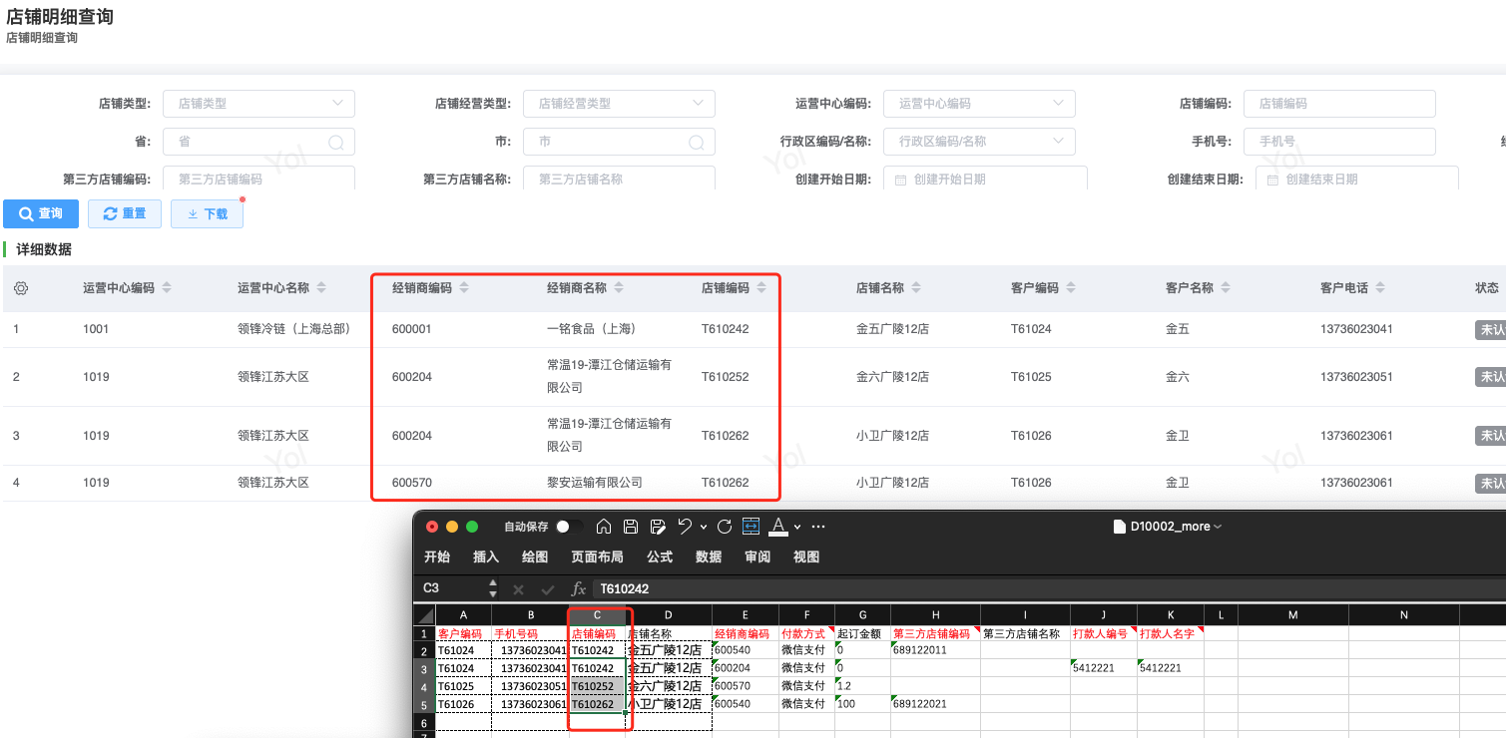Click the 重置 reset button
The height and width of the screenshot is (738, 1506).
click(125, 213)
